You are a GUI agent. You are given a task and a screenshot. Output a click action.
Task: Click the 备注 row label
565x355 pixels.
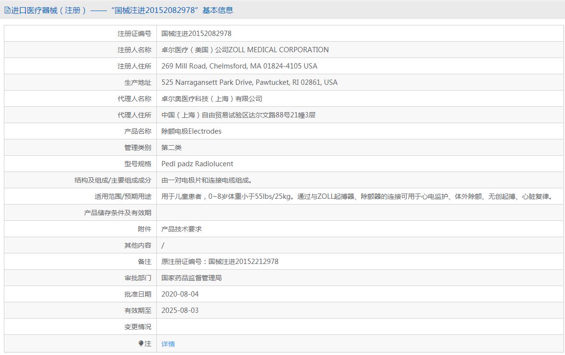point(144,262)
